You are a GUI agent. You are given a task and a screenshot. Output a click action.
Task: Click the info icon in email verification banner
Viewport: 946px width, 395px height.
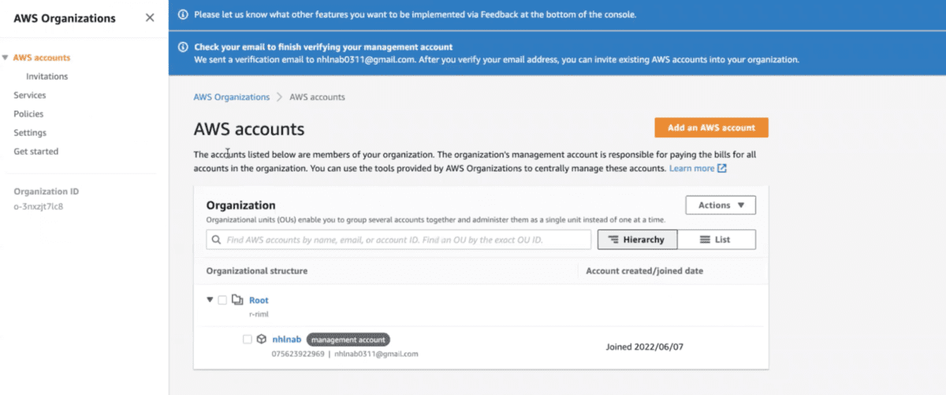tap(183, 47)
